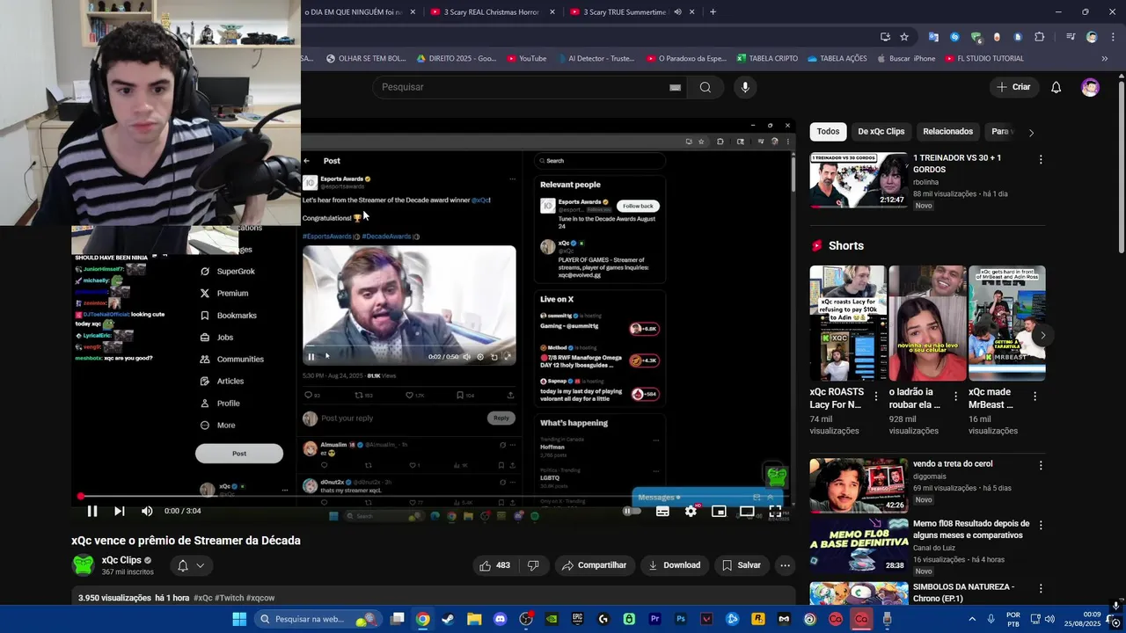Seek on the red video progress bar
Screen dimensions: 1126x633
coord(432,496)
